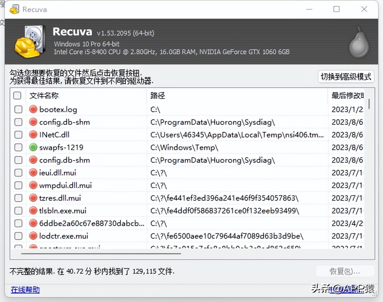Open the 在线帮助 link
The height and width of the screenshot is (302, 383).
(x=25, y=290)
